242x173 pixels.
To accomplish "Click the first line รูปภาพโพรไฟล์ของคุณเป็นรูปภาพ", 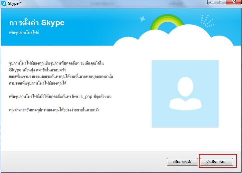I will (56, 63).
